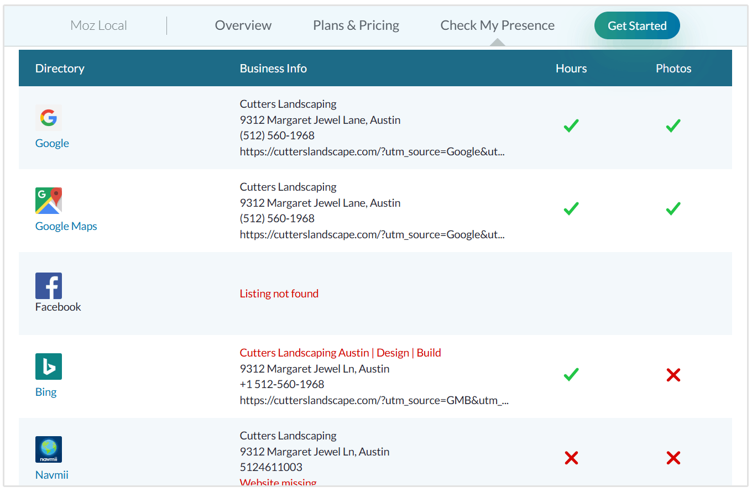Click the red Photos X in Bing row
This screenshot has height=492, width=752.
pos(673,375)
